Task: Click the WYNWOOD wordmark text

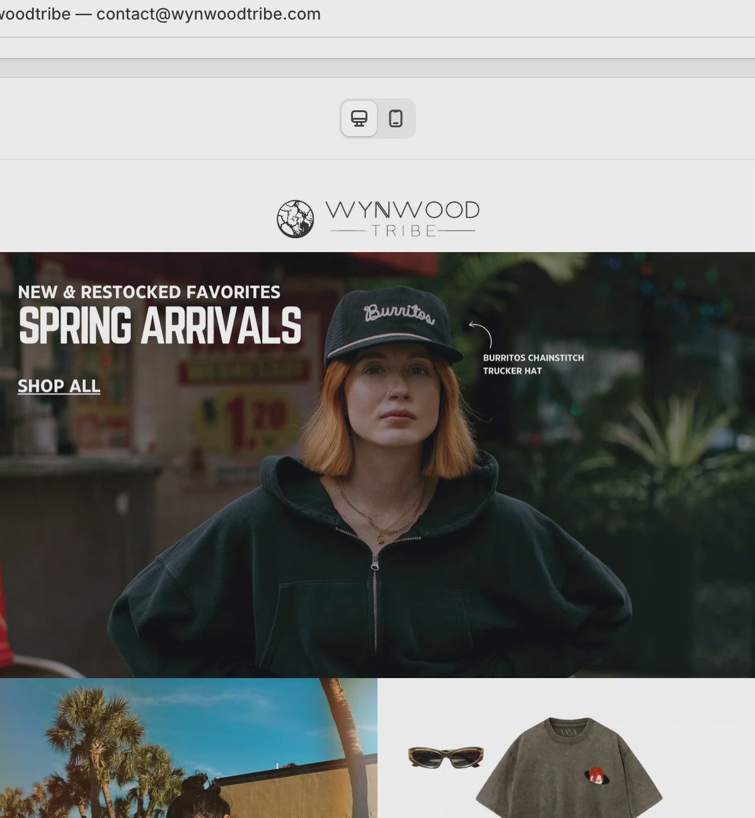Action: tap(402, 210)
